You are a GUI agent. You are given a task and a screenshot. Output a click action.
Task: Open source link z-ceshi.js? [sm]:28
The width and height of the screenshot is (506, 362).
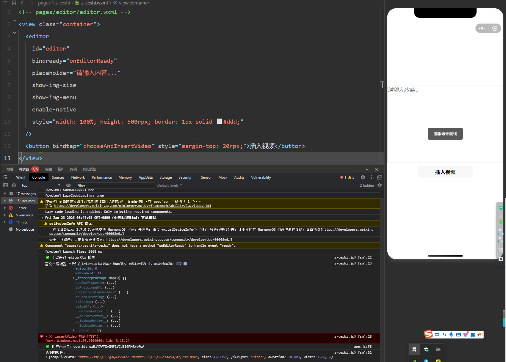click(x=353, y=336)
